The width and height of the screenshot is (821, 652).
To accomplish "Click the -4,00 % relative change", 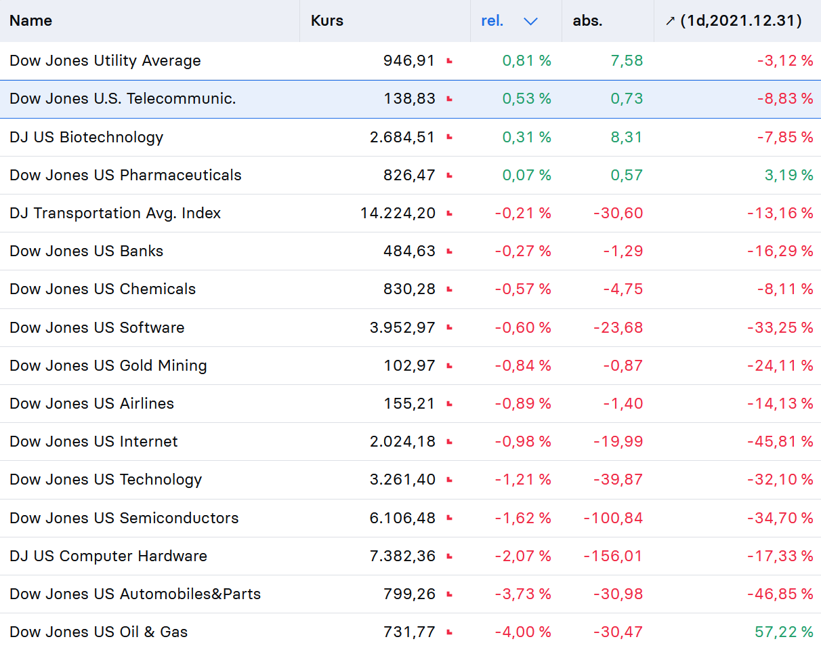I will (523, 632).
